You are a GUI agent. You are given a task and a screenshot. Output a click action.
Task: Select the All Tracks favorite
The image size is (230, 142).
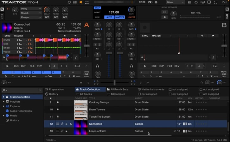[x=84, y=94]
